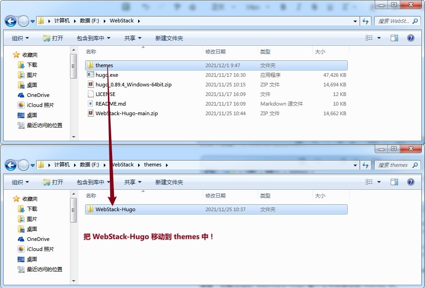Go back in the bottom themes window
Image resolution: width=425 pixels, height=288 pixels.
(x=11, y=165)
